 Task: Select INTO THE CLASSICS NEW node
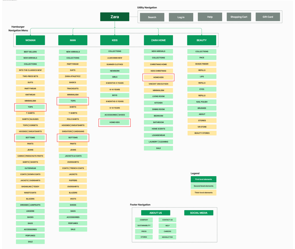(30, 70)
